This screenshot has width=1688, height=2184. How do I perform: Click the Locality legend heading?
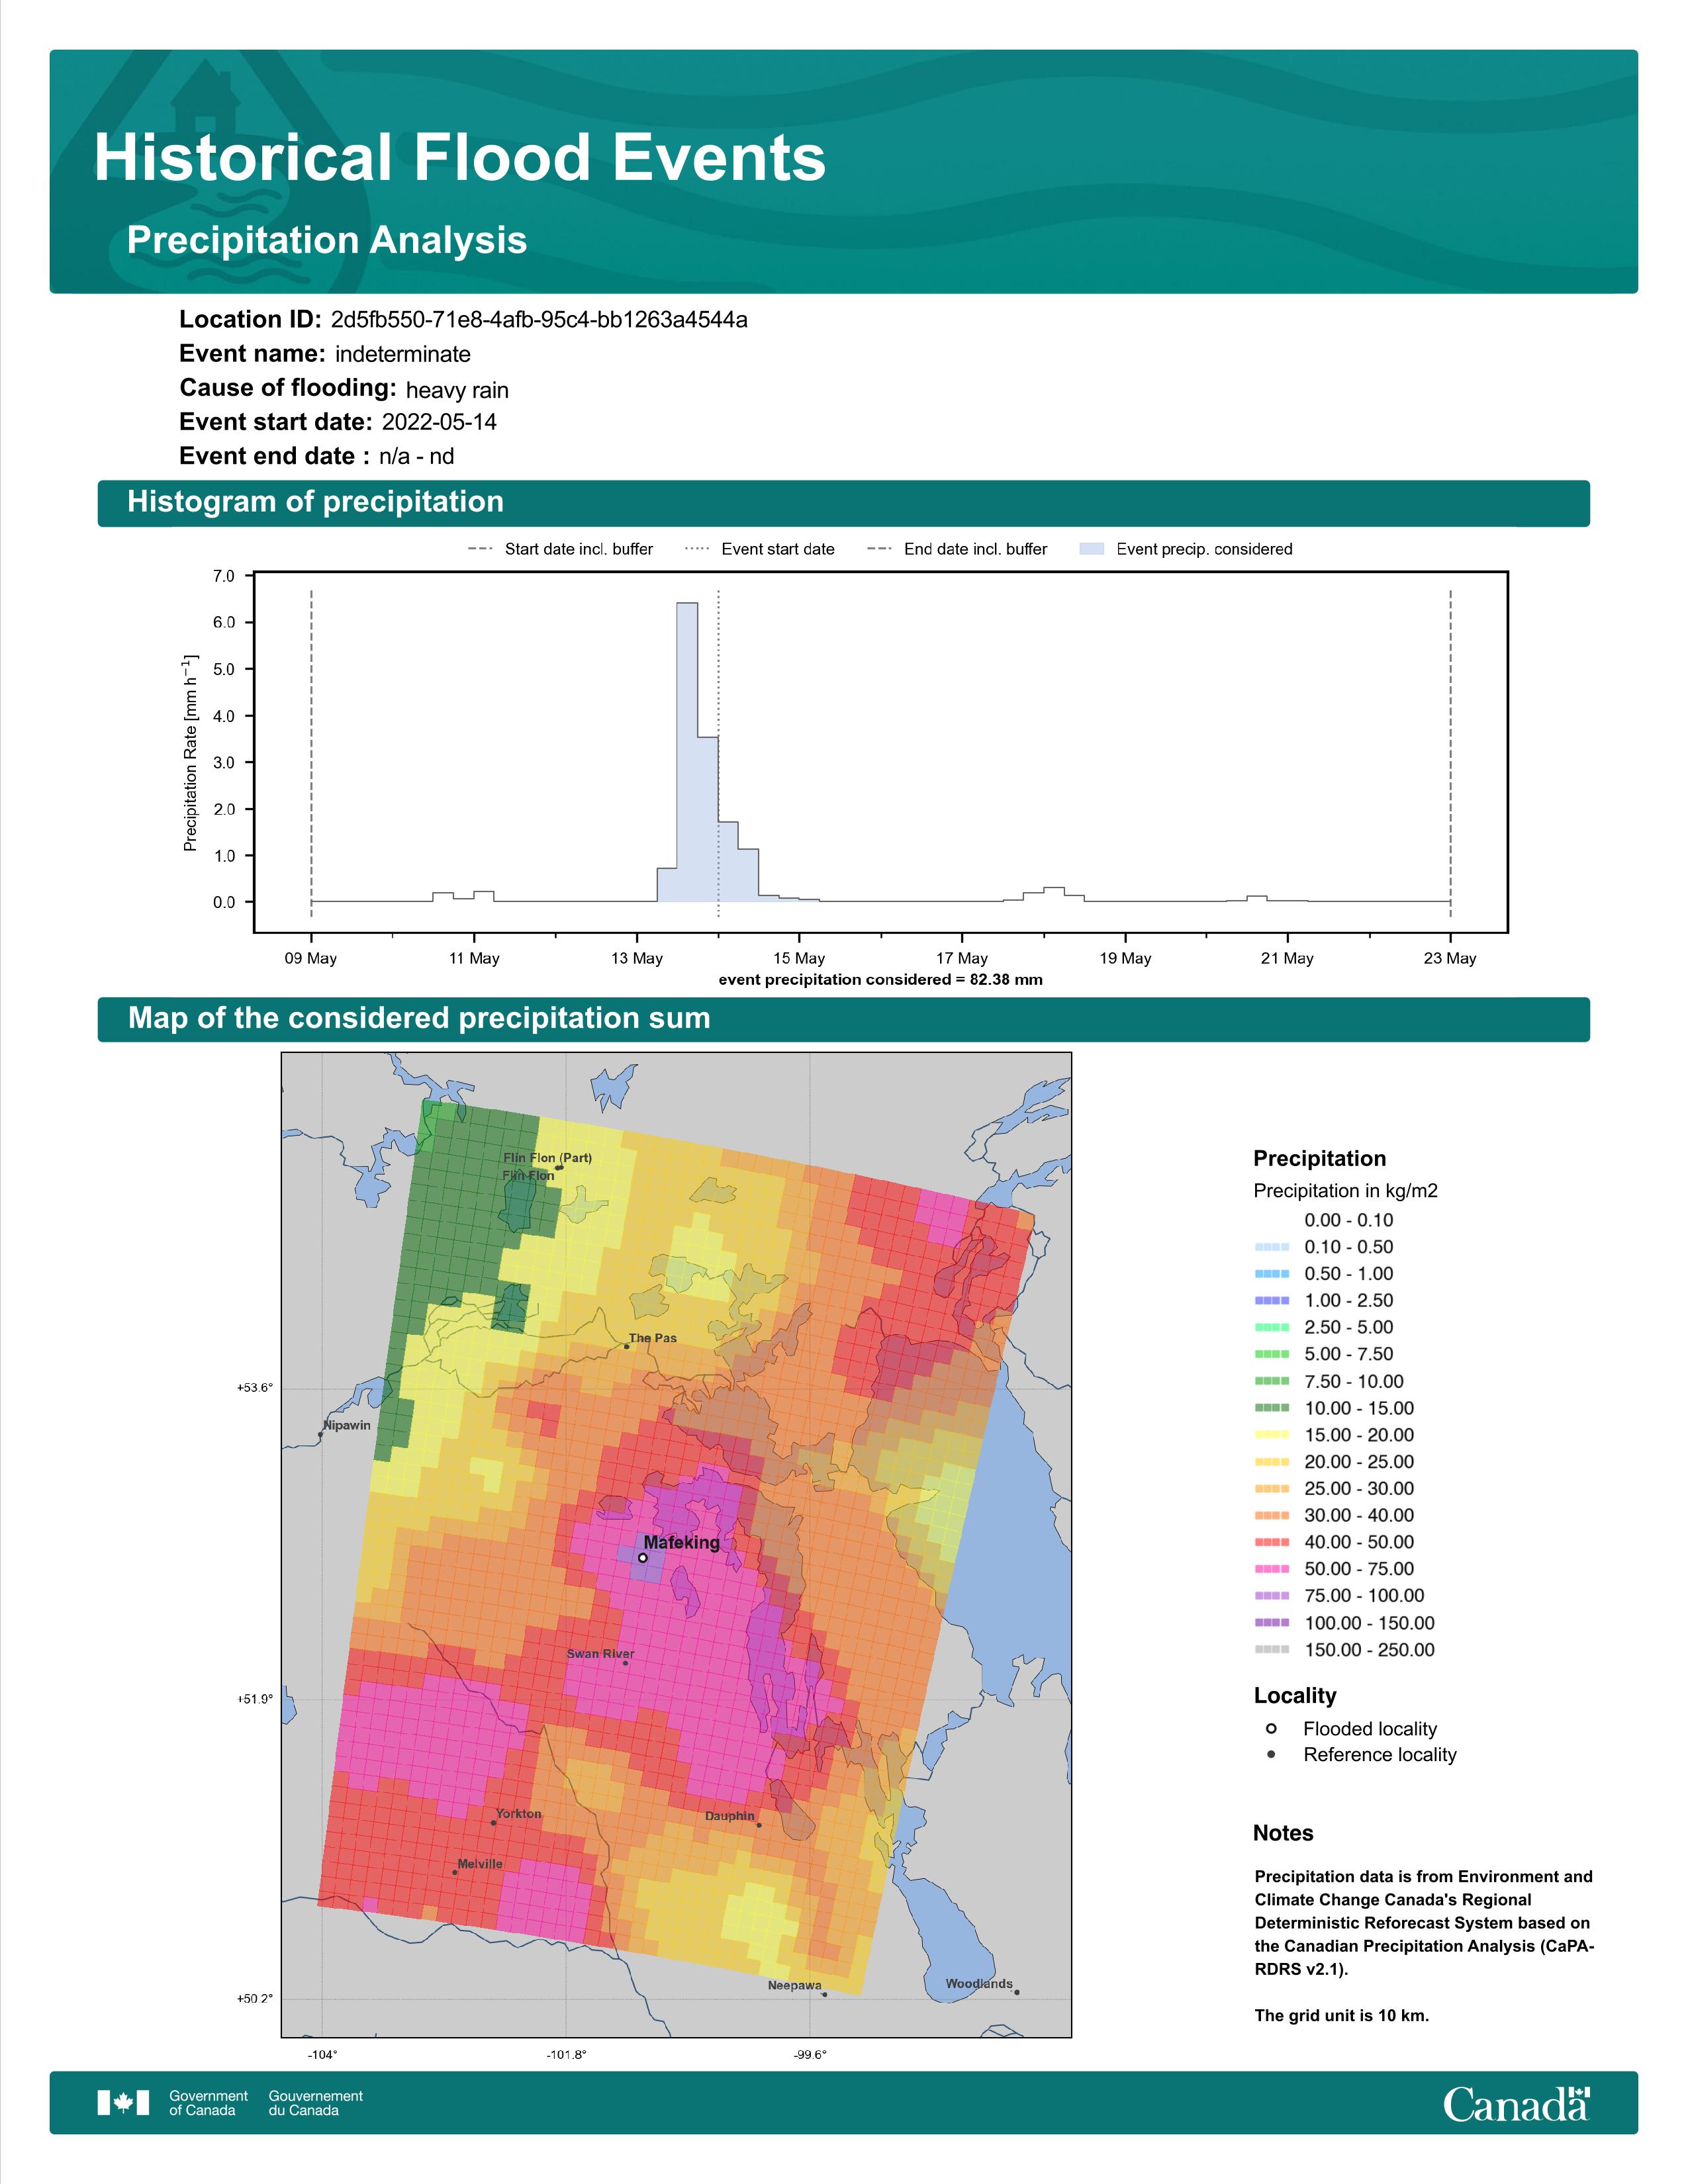pos(1295,1696)
